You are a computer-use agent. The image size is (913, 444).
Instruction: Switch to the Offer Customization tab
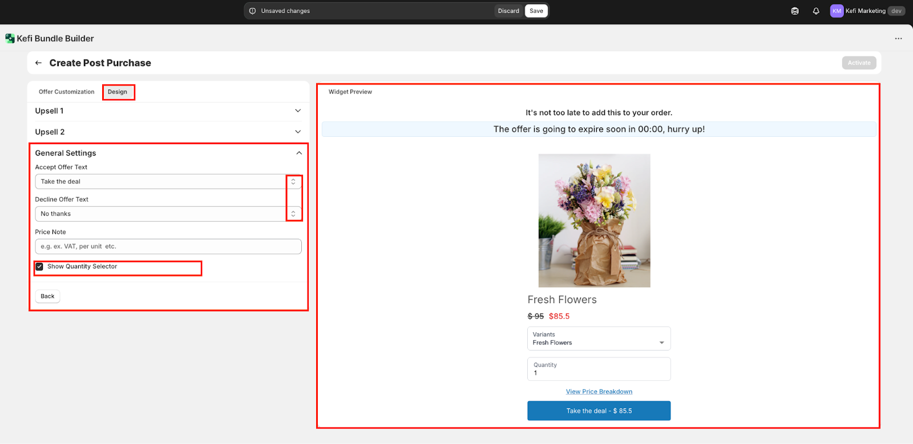coord(66,92)
